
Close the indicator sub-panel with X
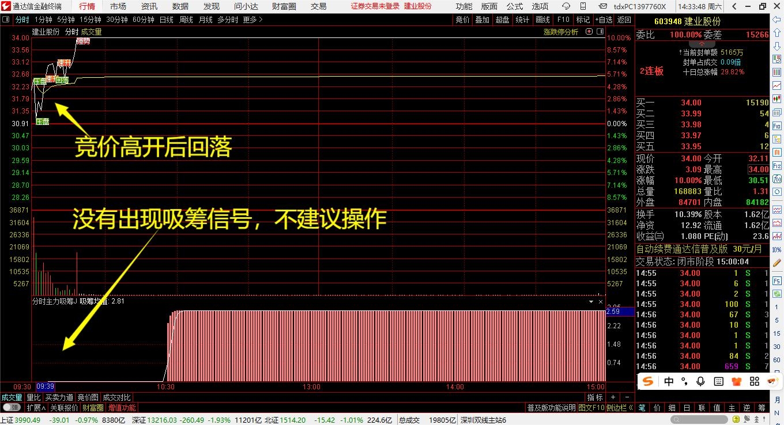[600, 301]
